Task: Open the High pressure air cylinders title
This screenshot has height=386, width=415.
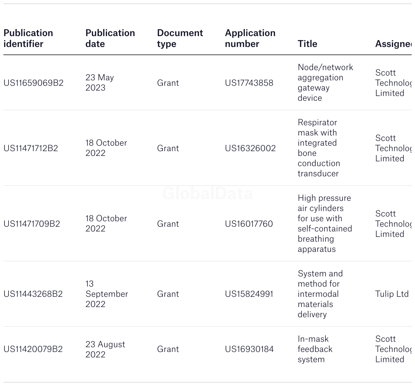Action: pyautogui.click(x=325, y=223)
